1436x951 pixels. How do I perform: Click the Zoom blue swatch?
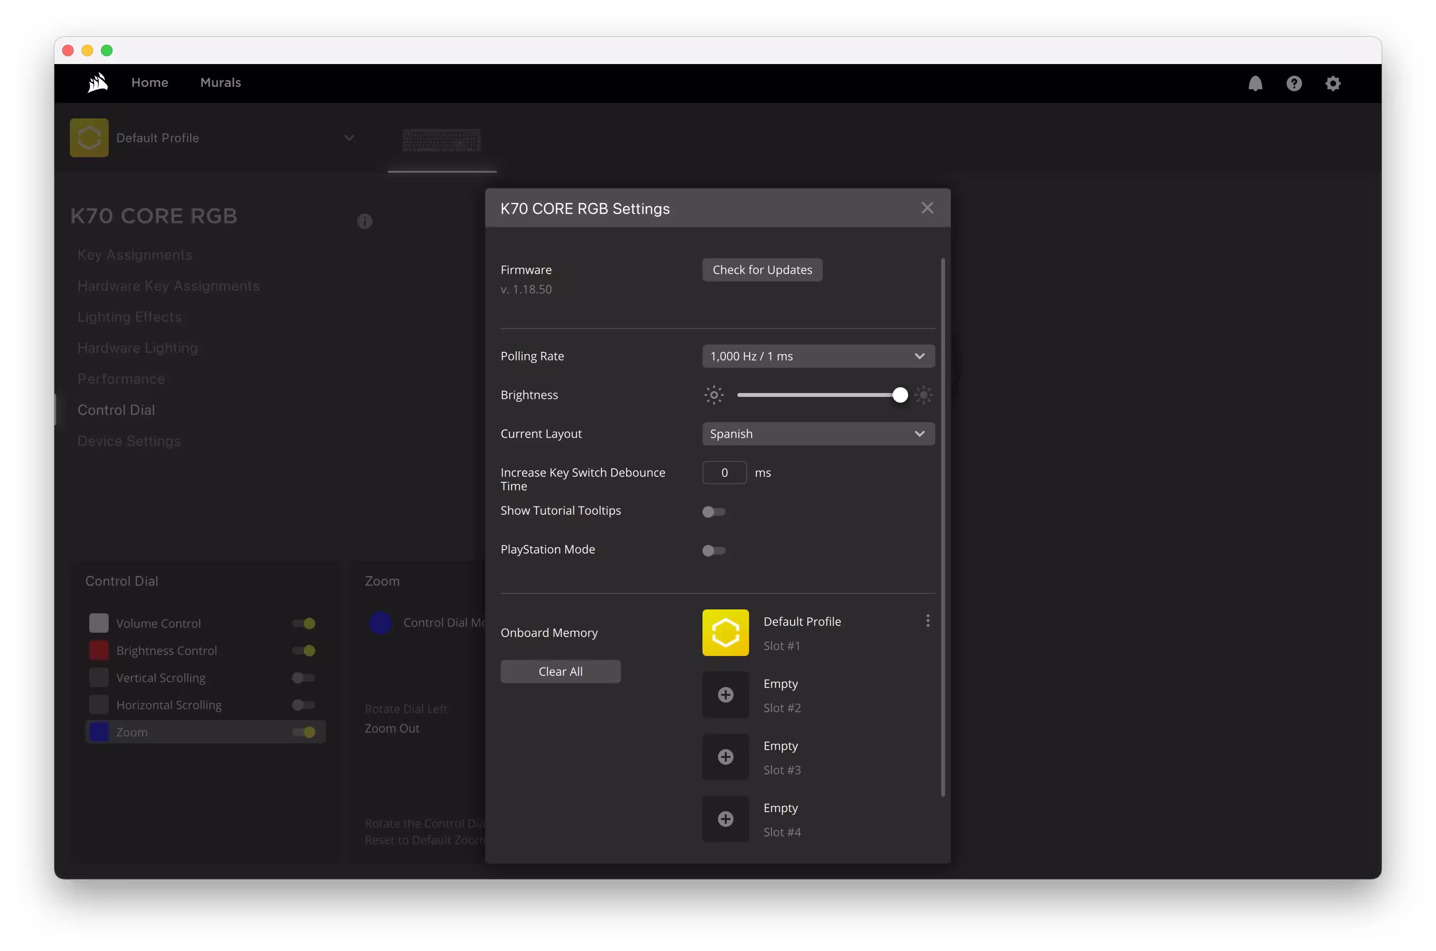click(x=99, y=732)
